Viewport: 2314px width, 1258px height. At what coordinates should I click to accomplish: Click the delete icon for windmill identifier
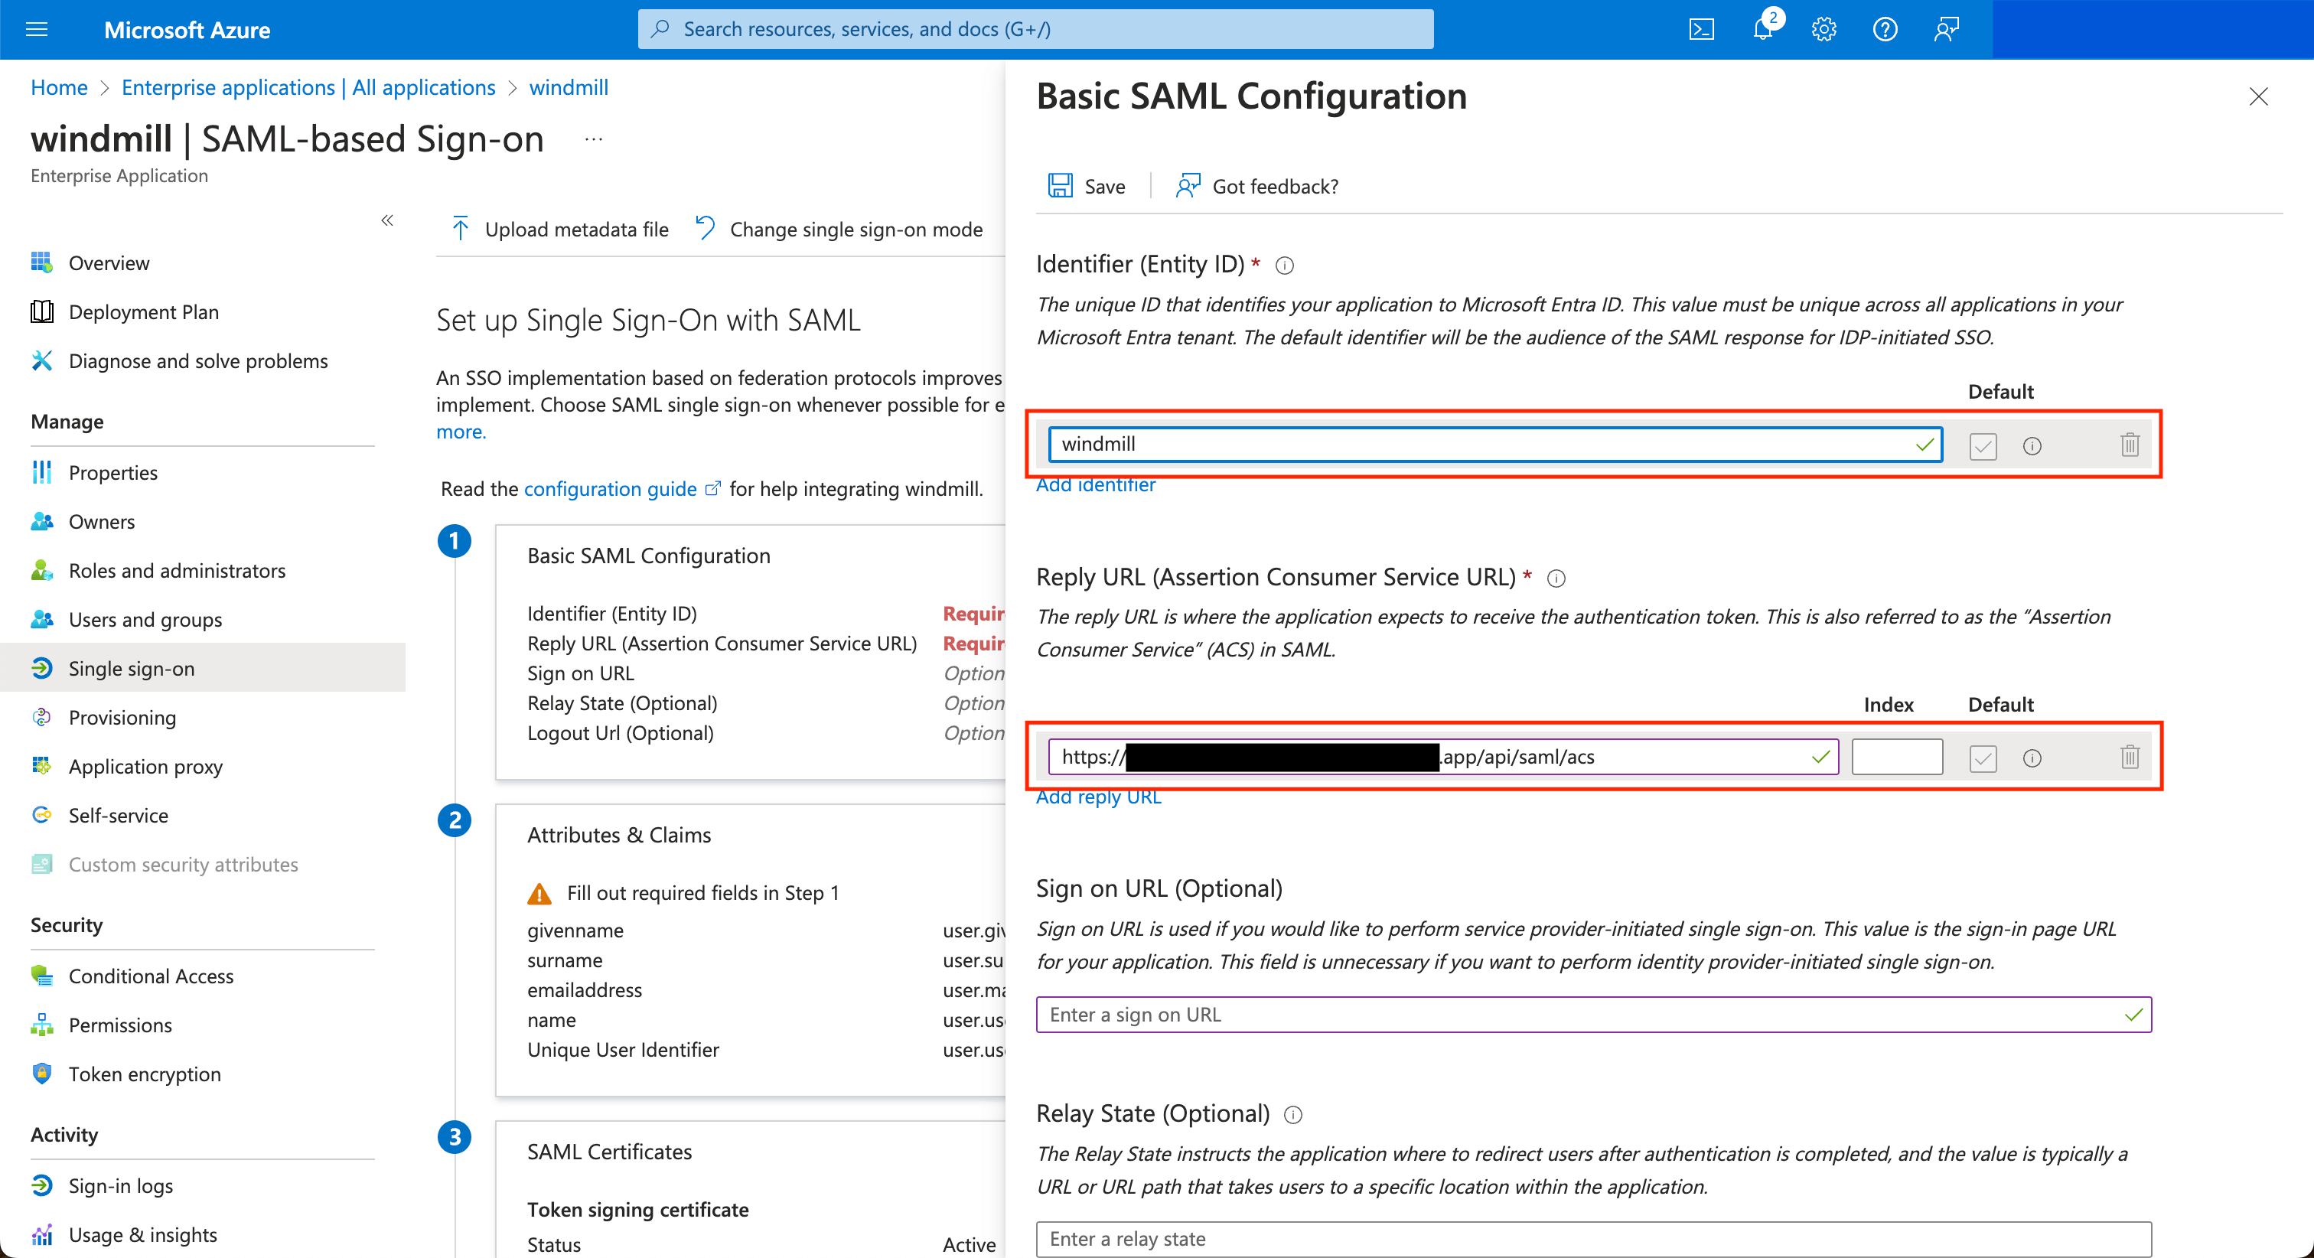2128,445
